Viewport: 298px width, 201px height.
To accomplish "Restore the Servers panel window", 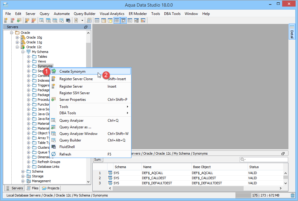I will click(x=86, y=27).
